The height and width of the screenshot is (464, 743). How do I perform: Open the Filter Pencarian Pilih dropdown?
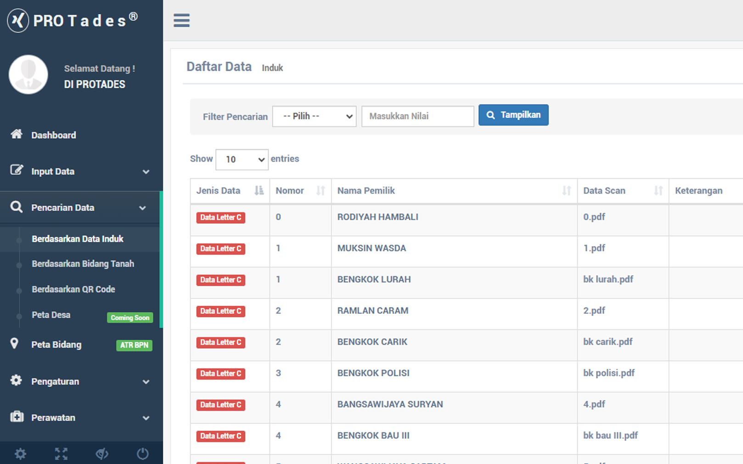(x=314, y=116)
